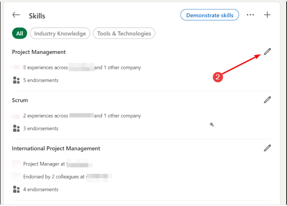This screenshot has height=206, width=287.
Task: Click the back arrow beside Skills
Action: pyautogui.click(x=16, y=15)
